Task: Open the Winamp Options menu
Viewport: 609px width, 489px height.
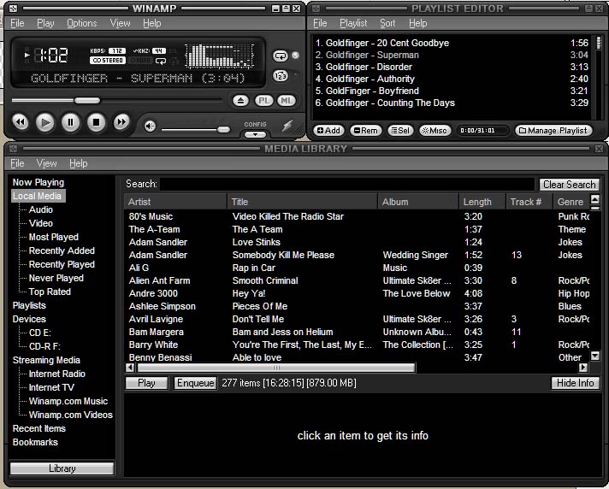Action: (x=82, y=23)
